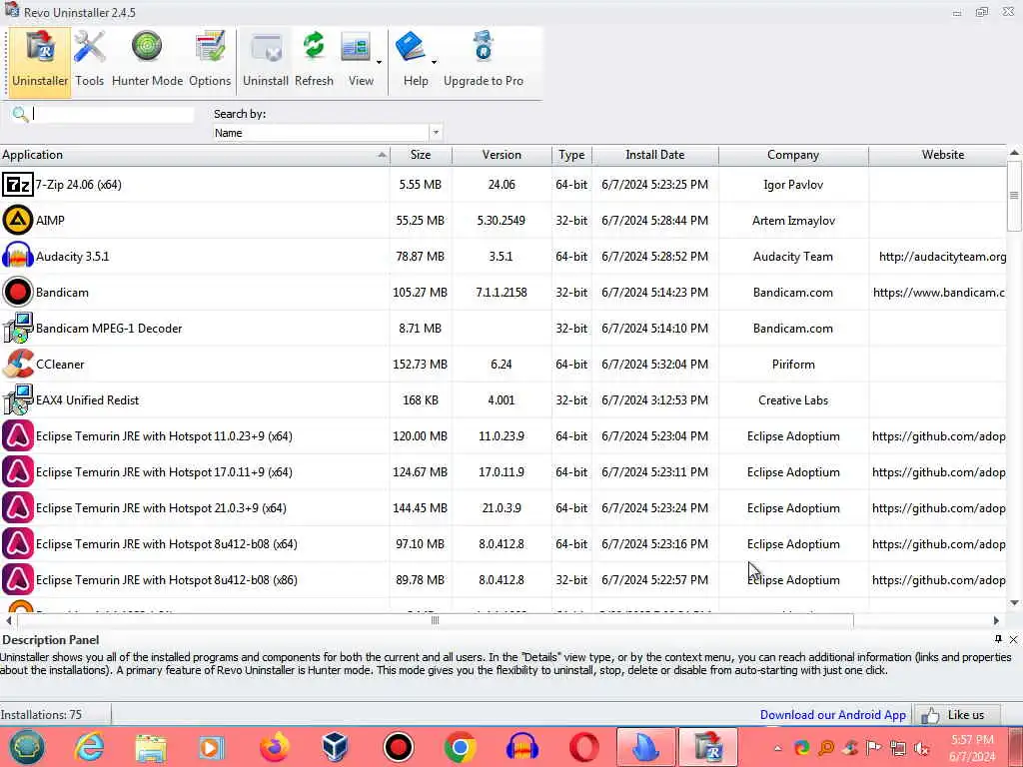Image resolution: width=1023 pixels, height=767 pixels.
Task: Select Eclipse Temurin 8u412-b08 (x86) icon
Action: coord(18,580)
